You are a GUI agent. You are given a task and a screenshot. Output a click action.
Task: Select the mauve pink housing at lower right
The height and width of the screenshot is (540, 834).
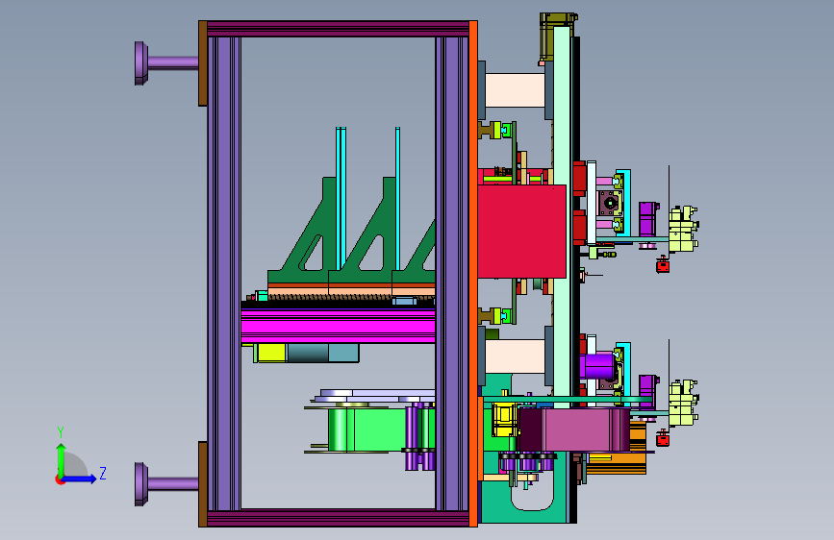pos(577,430)
